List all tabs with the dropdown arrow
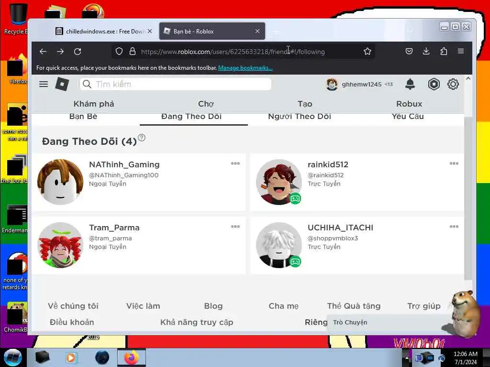490x367 pixels. pos(410,31)
